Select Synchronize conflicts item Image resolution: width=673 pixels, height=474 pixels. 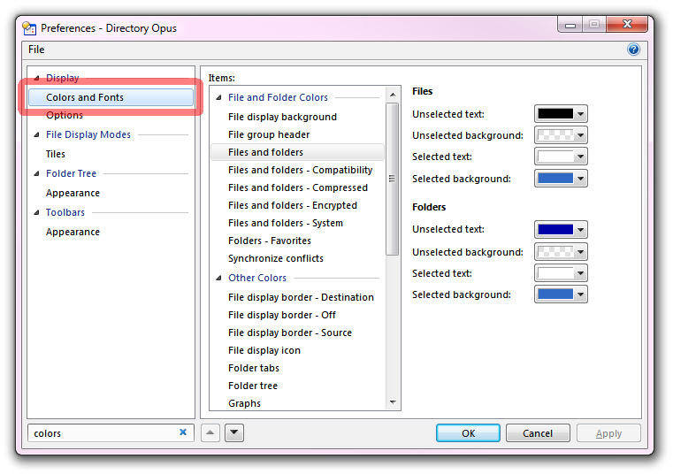[x=276, y=258]
